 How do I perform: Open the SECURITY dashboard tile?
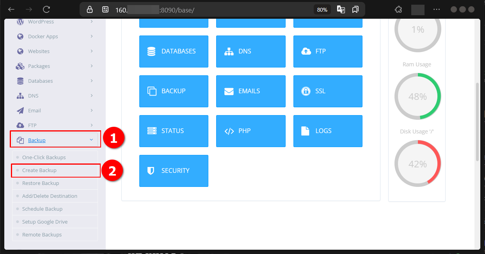pyautogui.click(x=174, y=171)
